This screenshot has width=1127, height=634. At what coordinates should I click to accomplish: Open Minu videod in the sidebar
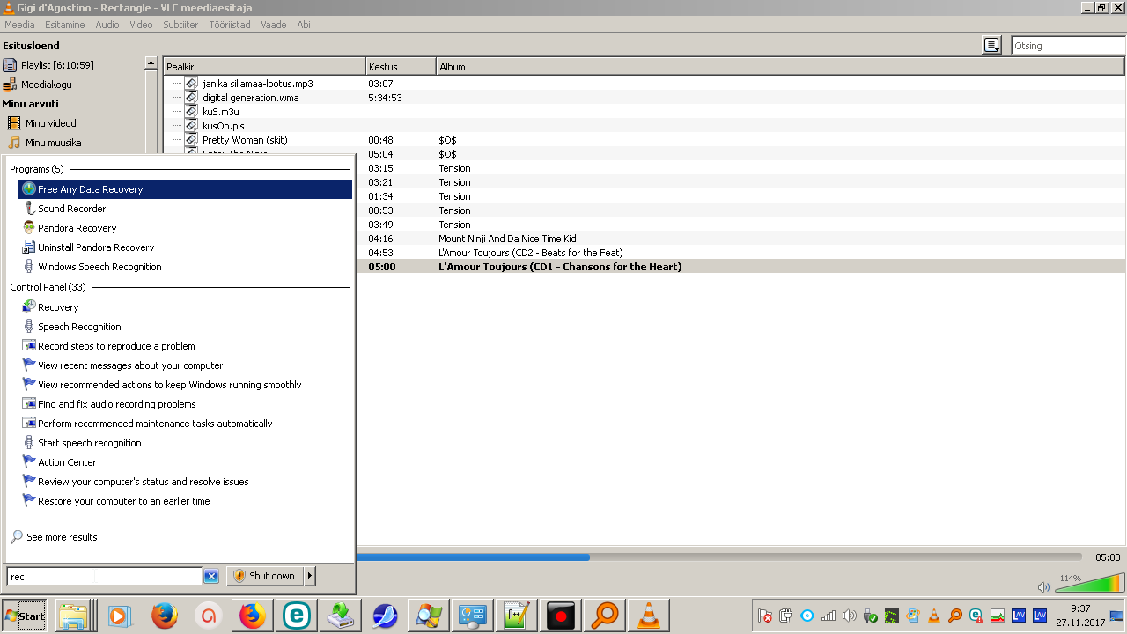(50, 123)
